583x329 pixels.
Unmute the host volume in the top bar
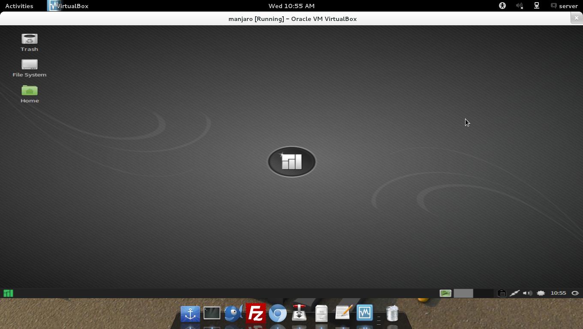coord(520,6)
